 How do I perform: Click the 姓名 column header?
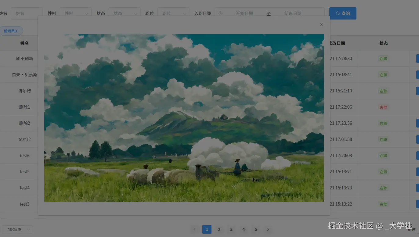[24, 43]
